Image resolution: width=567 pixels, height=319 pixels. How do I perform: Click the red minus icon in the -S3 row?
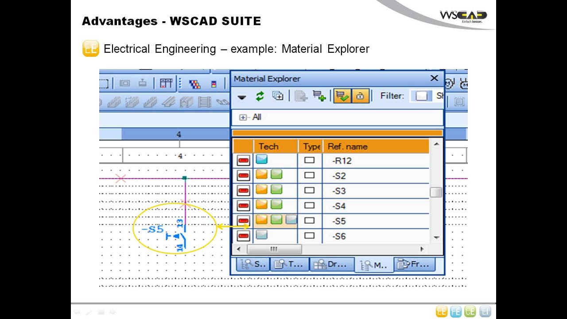point(243,191)
